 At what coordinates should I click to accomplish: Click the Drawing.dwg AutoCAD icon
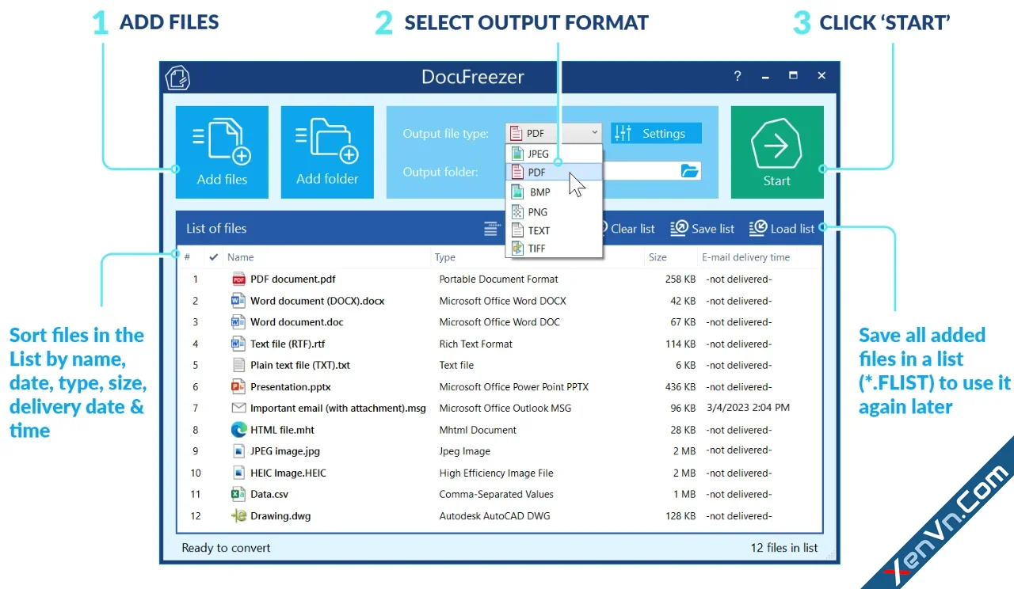(238, 515)
